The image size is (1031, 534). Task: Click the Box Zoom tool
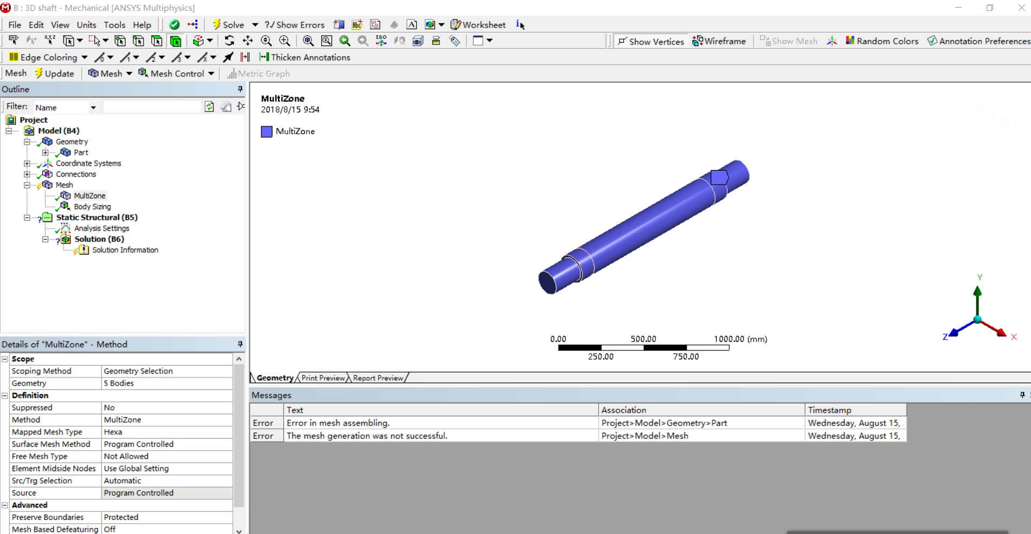[284, 41]
